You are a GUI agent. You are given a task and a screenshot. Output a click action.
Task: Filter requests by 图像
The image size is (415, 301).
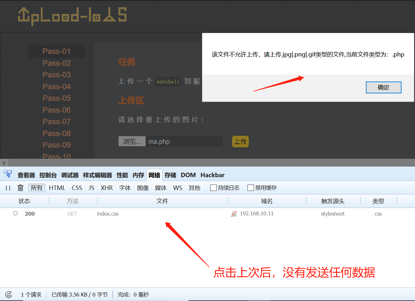pyautogui.click(x=143, y=188)
